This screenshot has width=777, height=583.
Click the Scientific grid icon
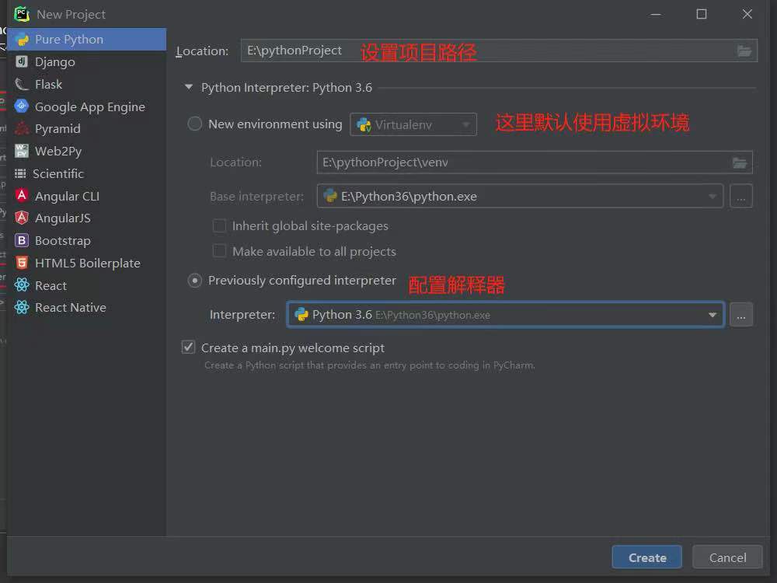point(20,173)
